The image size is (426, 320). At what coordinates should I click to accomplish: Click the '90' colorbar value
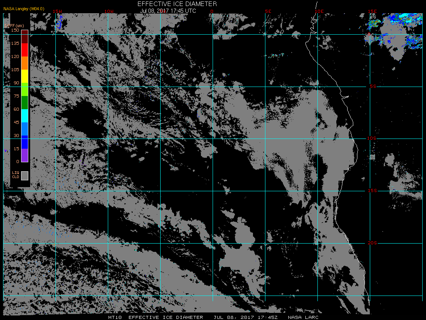[x=16, y=83]
